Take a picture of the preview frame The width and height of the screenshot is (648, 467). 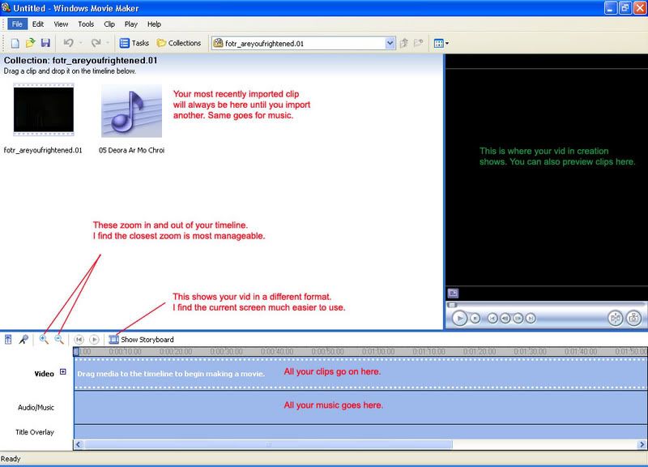click(633, 318)
